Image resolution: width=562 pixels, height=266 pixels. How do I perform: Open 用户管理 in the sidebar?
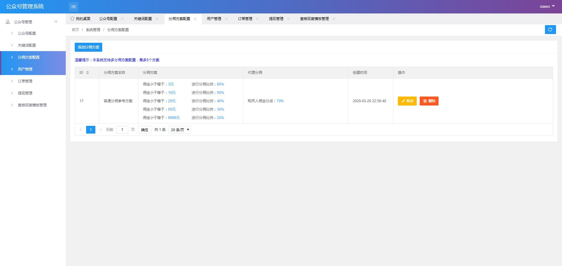point(33,69)
